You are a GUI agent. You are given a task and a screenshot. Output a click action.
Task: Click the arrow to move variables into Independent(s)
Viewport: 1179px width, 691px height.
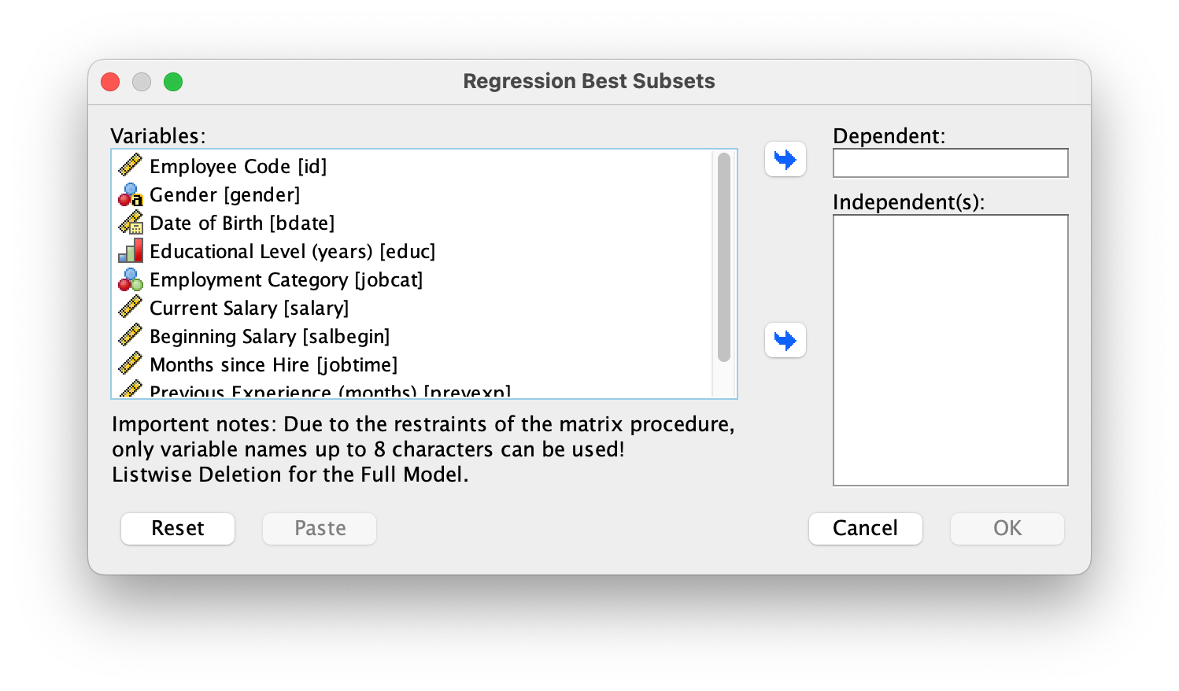coord(785,340)
